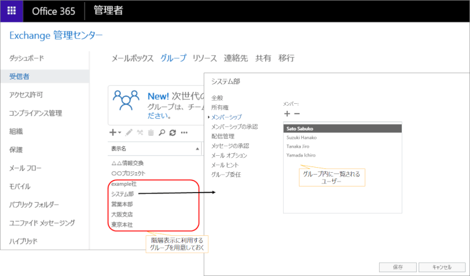The width and height of the screenshot is (470, 276).
Task: Sort by the 表示名 column header
Action: 119,149
